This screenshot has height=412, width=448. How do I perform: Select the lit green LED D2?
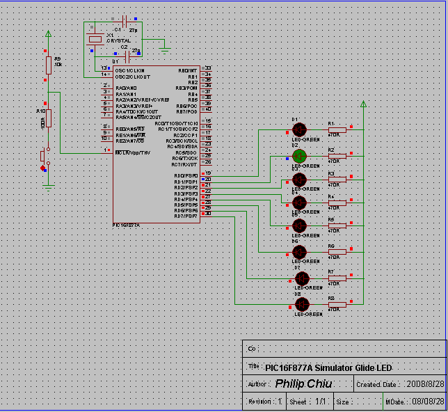pyautogui.click(x=299, y=156)
